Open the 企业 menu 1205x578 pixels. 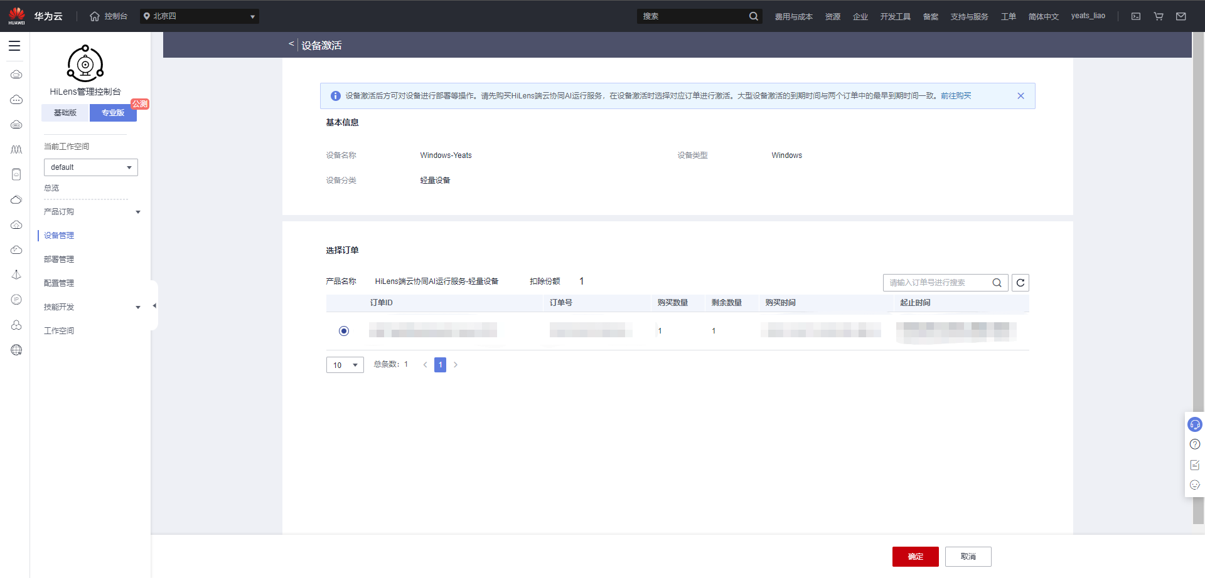coord(860,17)
